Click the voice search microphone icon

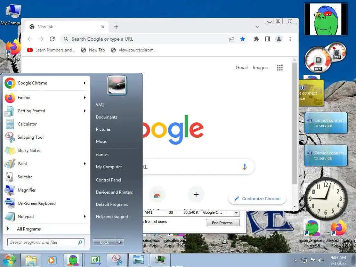[x=244, y=167]
